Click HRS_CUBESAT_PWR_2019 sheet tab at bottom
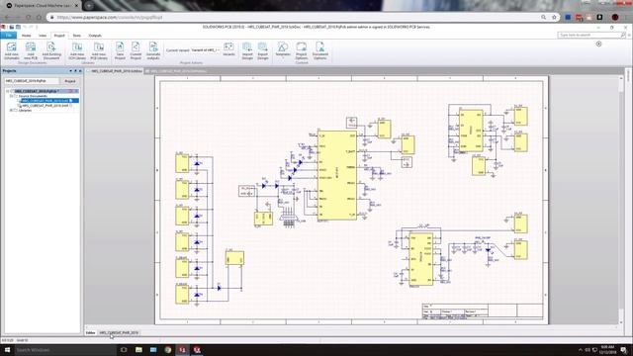The image size is (633, 356). (119, 332)
